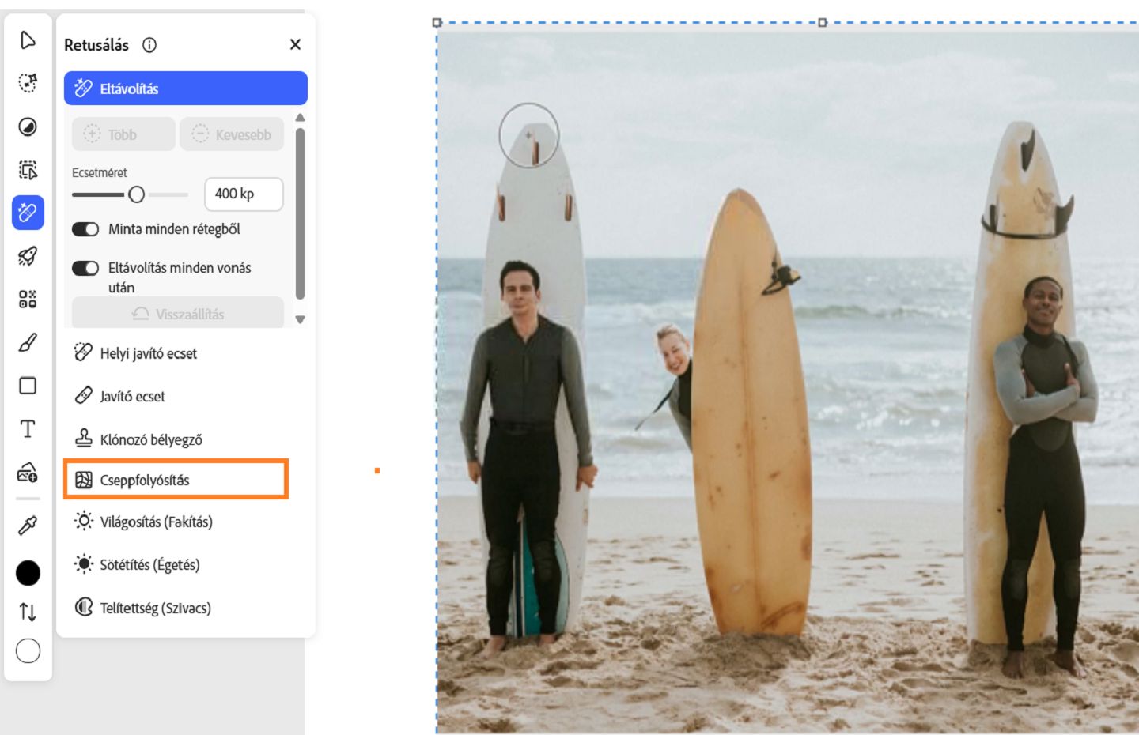Open the Helyi javító ecset tool
1139x735 pixels.
click(146, 353)
